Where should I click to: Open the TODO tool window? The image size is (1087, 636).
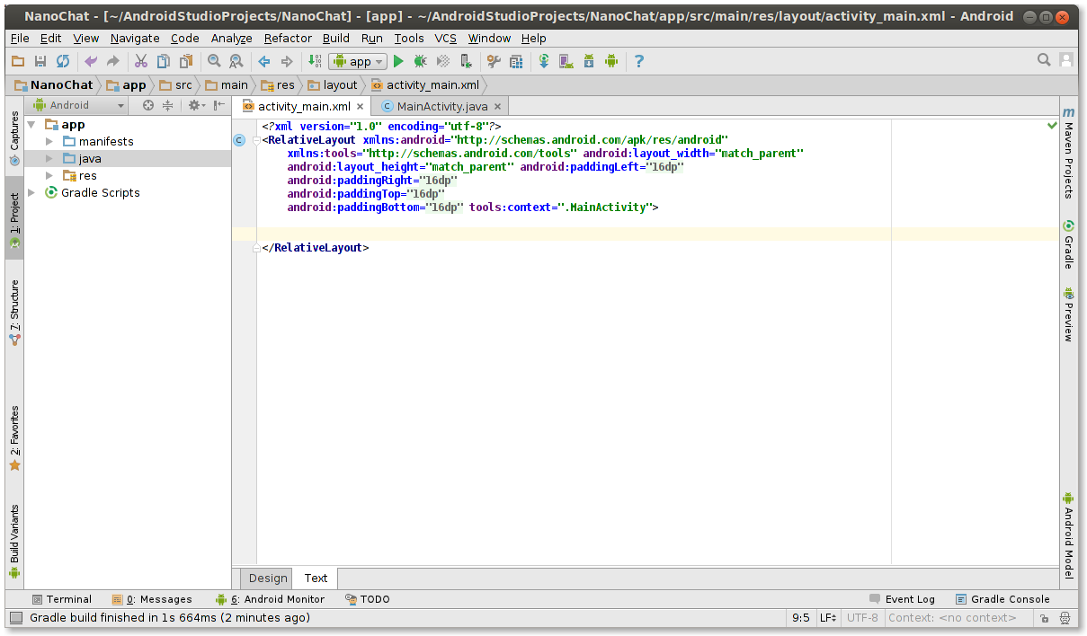pos(367,599)
